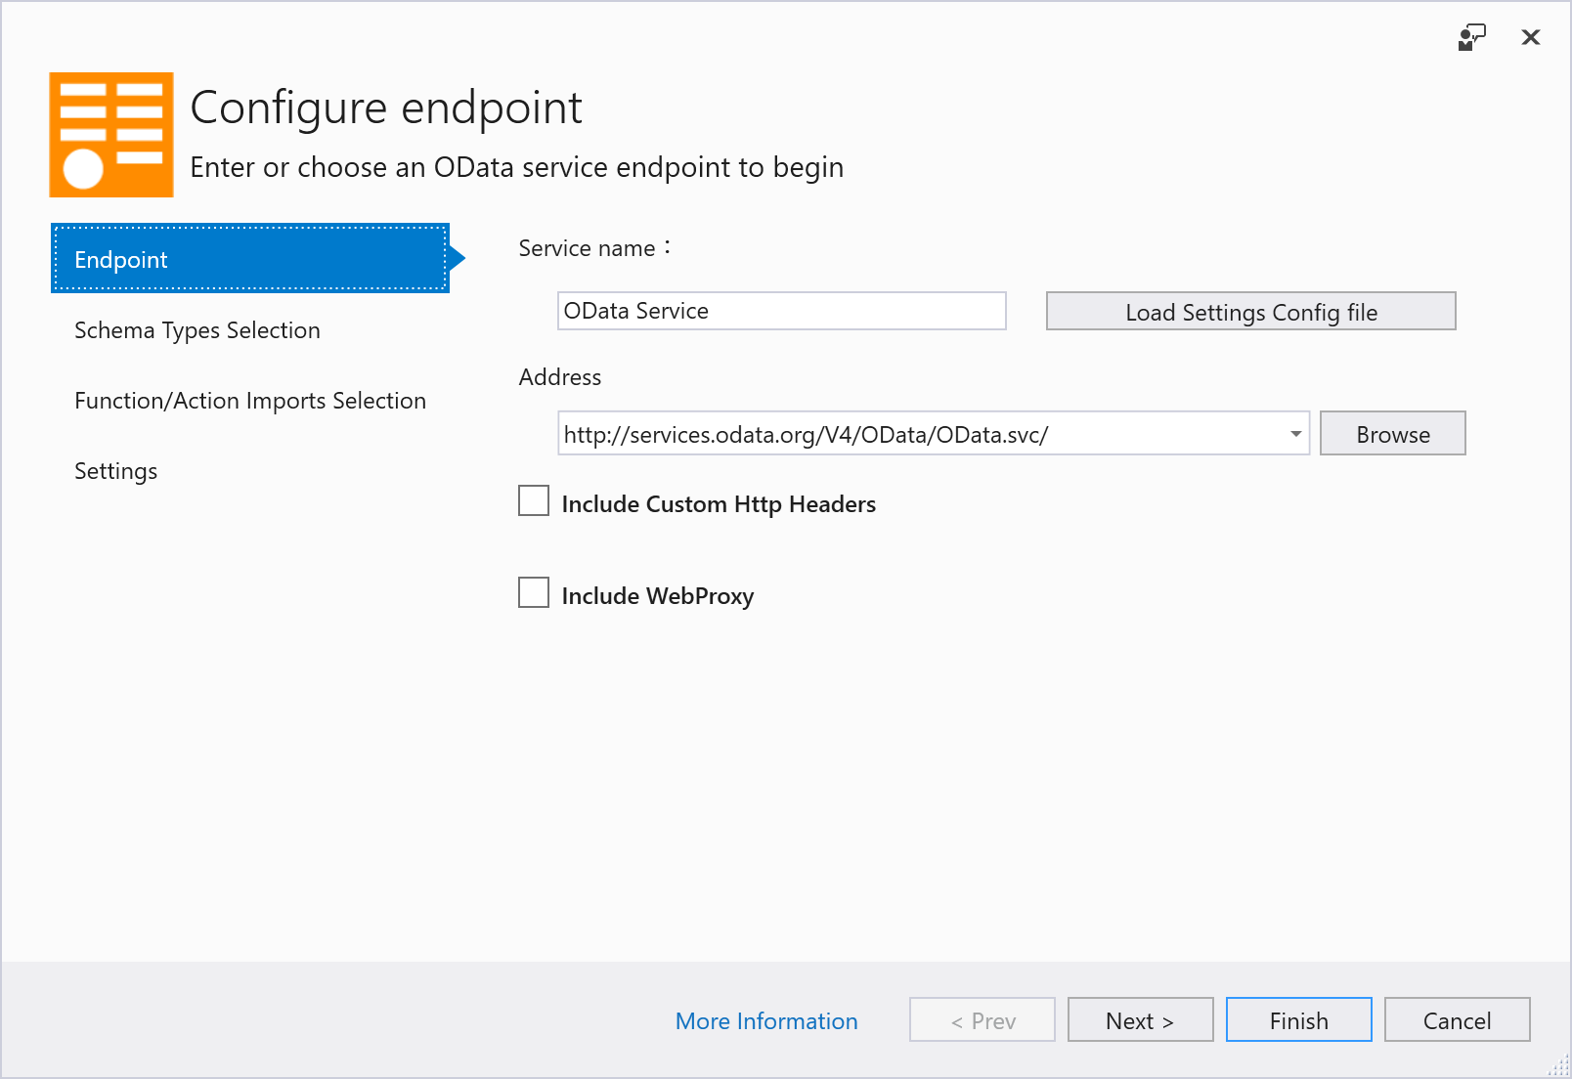
Task: Click inside the Address URL field
Action: pos(919,434)
